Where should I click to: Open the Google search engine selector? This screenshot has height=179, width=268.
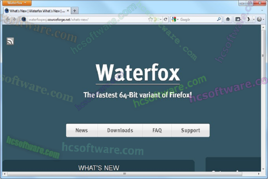tap(175, 19)
